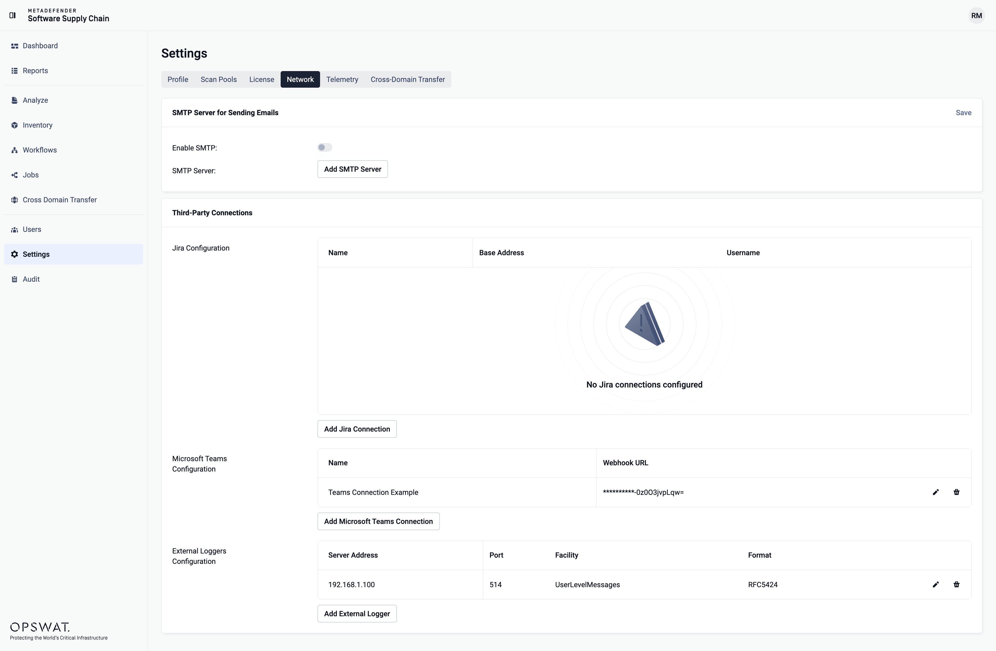Viewport: 996px width, 651px height.
Task: Click the Users group icon
Action: (x=15, y=230)
